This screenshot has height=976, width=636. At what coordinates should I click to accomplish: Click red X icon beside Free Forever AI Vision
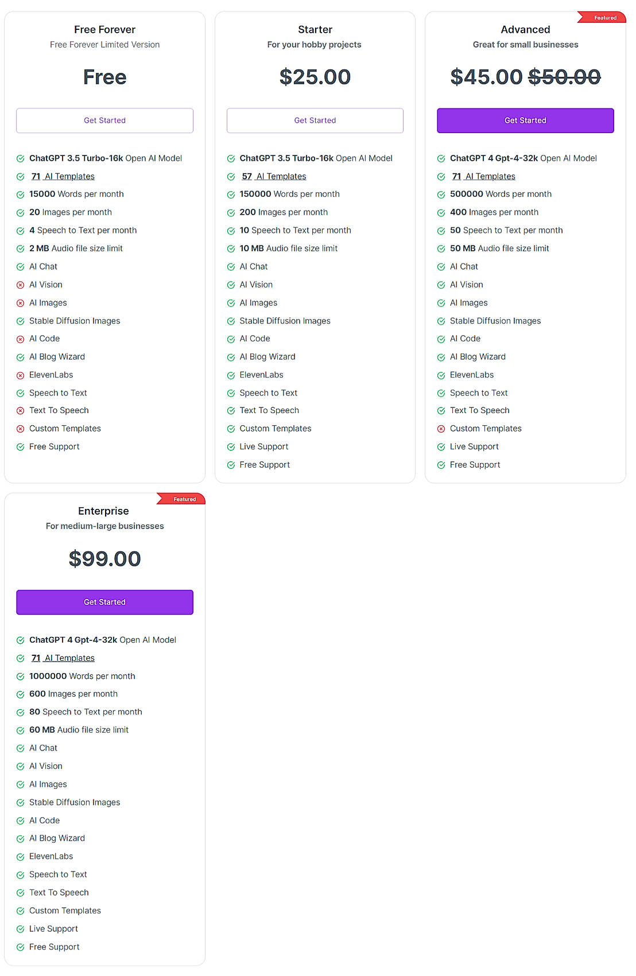pos(21,285)
